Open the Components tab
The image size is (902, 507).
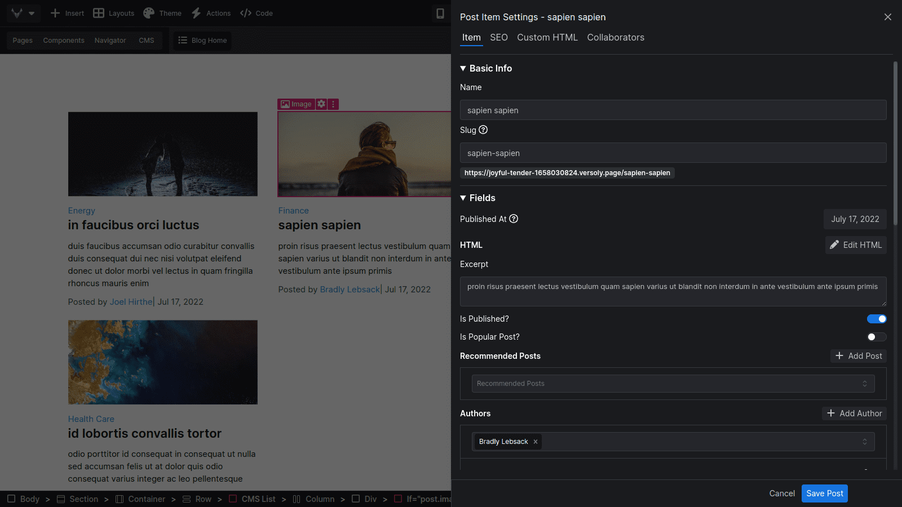pyautogui.click(x=64, y=40)
